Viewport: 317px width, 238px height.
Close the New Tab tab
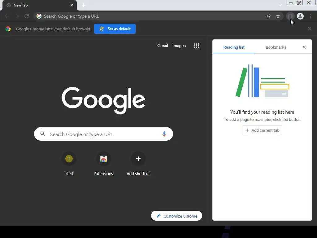(72, 5)
